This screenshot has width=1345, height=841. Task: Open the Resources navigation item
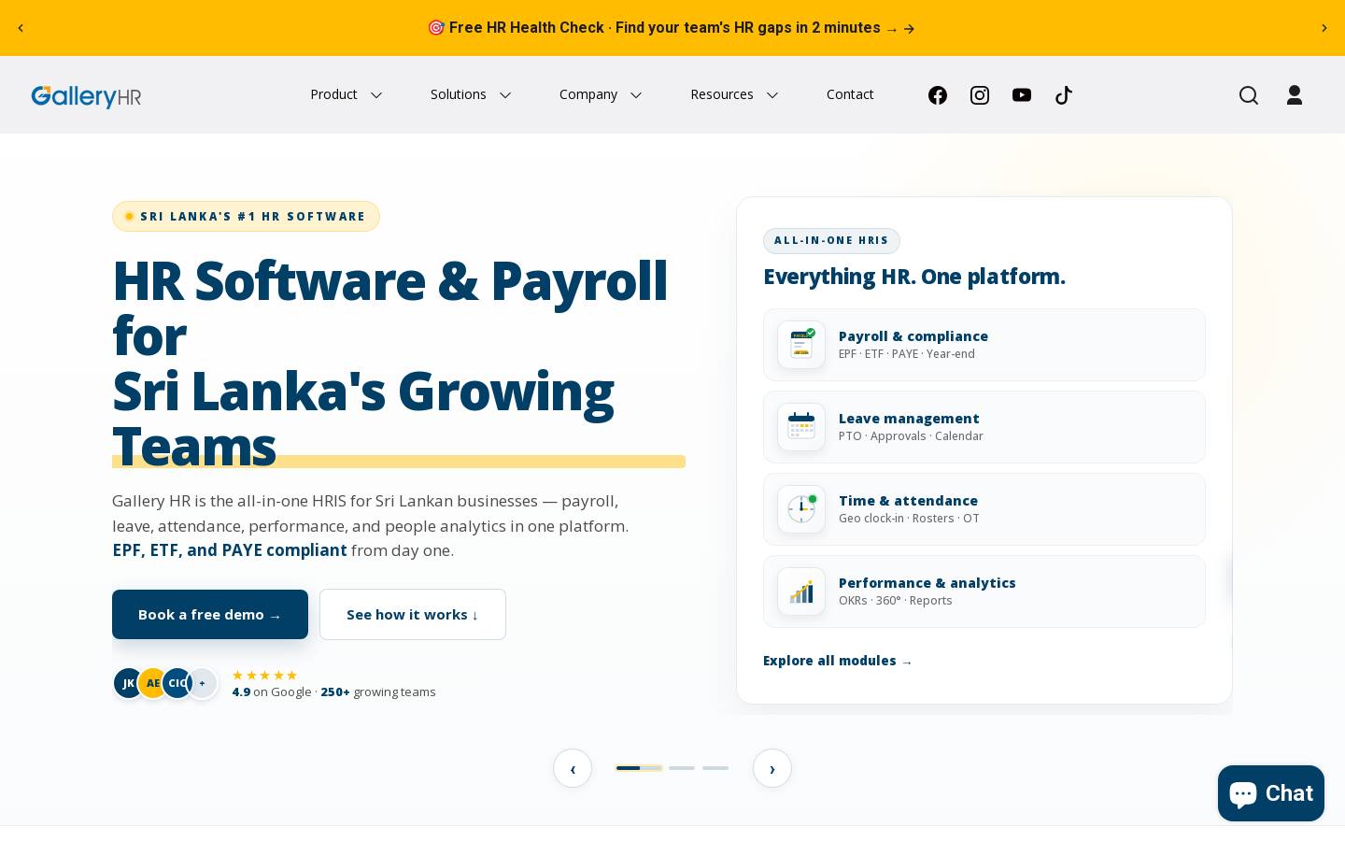721,94
